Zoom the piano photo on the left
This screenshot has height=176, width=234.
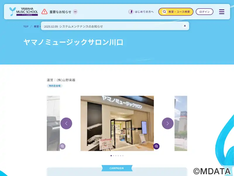click(62, 146)
